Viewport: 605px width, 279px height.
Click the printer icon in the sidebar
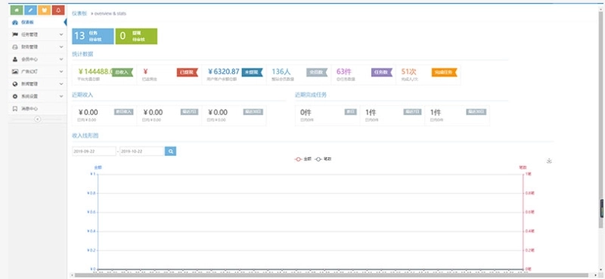[x=15, y=47]
